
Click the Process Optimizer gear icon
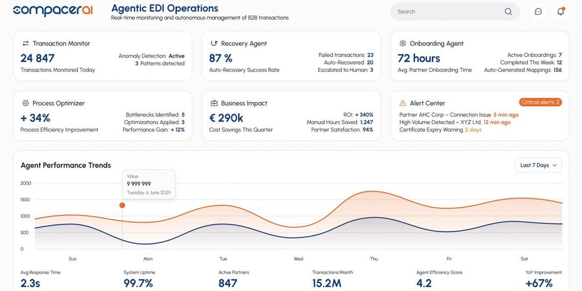25,103
